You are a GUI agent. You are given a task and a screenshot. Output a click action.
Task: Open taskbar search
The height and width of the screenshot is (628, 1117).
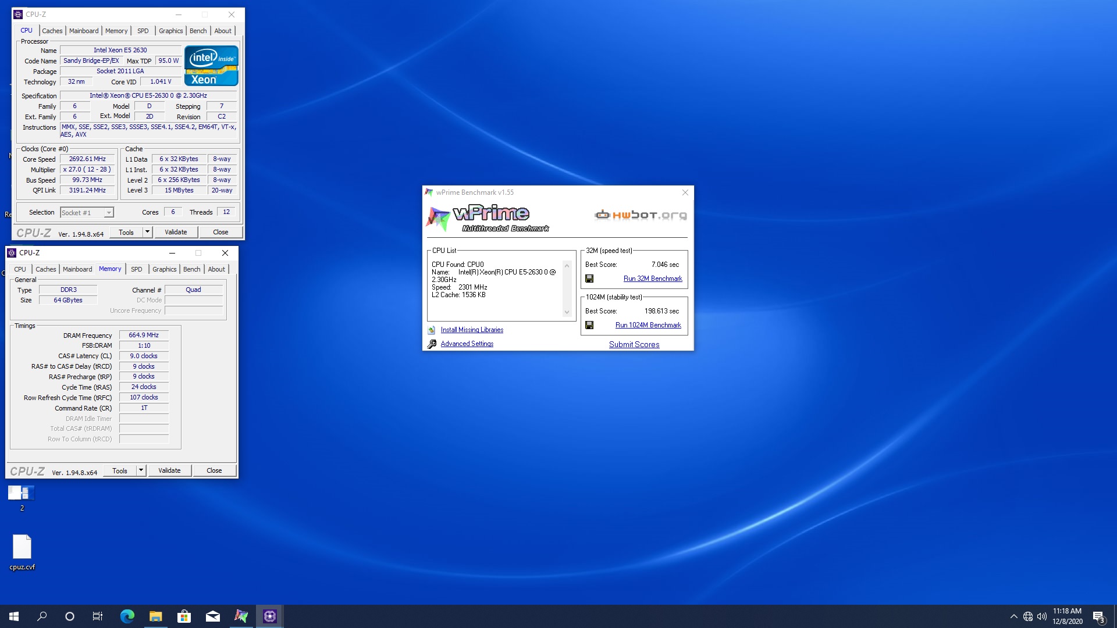pyautogui.click(x=42, y=616)
